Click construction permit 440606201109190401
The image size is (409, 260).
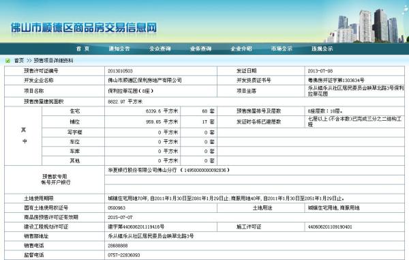[x=330, y=227]
